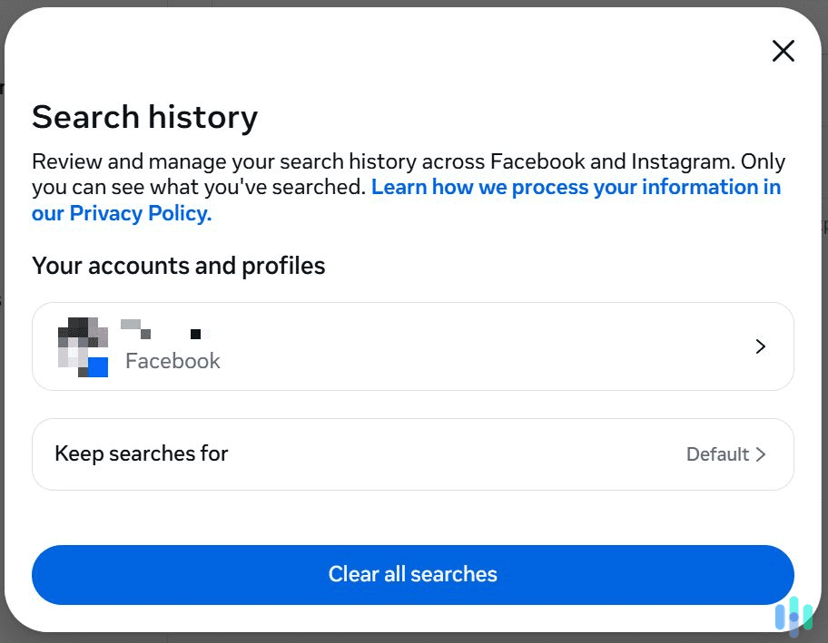Click Clear all searches
Screen dimensions: 828x643
(413, 574)
